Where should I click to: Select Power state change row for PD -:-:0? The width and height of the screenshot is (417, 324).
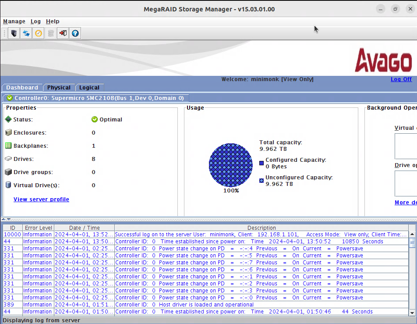tap(205, 298)
